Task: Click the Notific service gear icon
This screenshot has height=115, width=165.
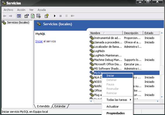Action: tap(92, 86)
